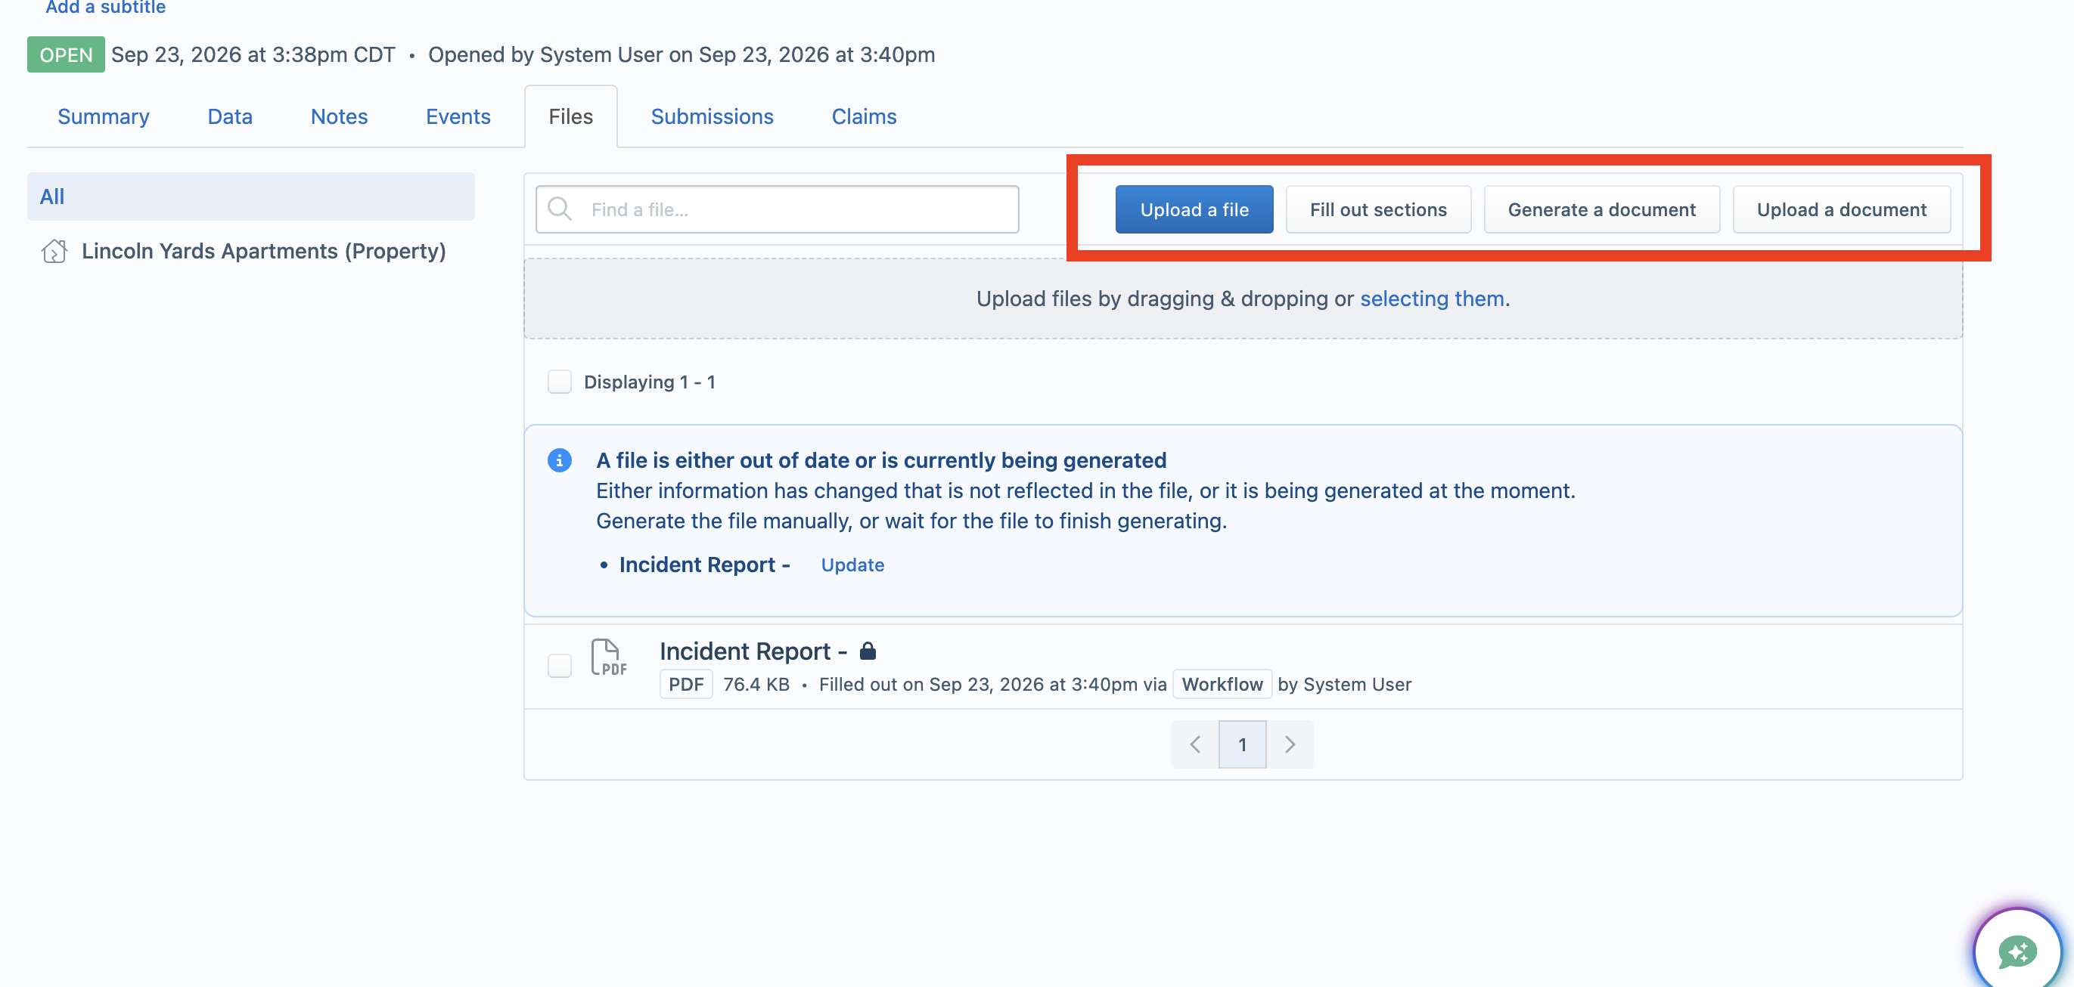Click the blue info icon in the alert

(x=560, y=460)
